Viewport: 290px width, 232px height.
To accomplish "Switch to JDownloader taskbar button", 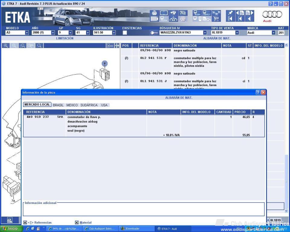I will pyautogui.click(x=137, y=229).
